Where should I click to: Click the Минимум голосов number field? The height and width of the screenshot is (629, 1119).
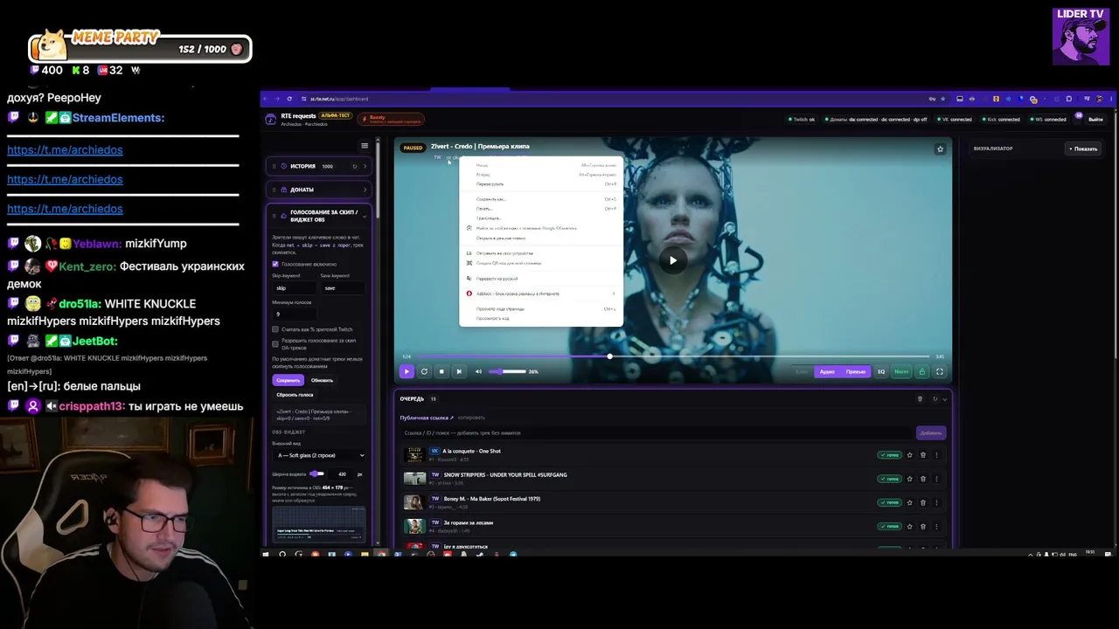click(295, 314)
